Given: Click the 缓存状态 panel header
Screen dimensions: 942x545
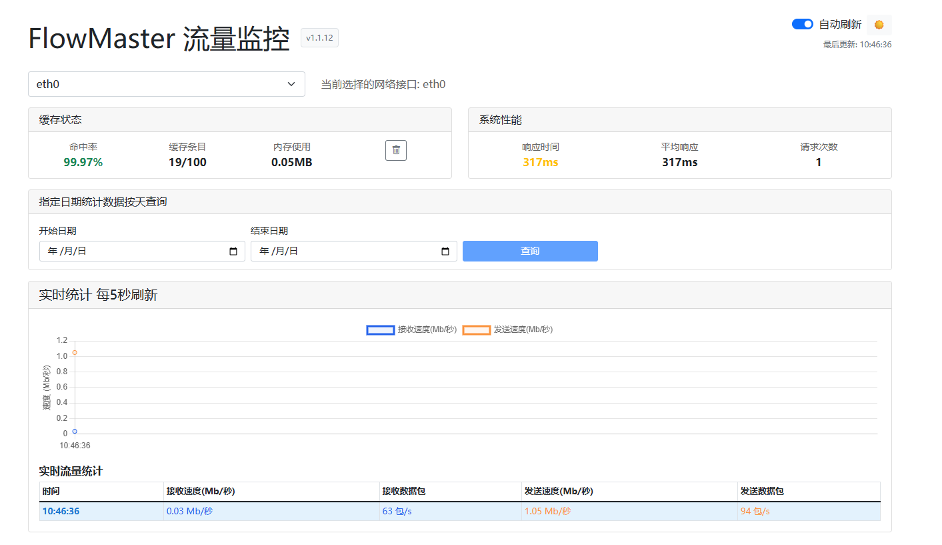Looking at the screenshot, I should point(240,120).
